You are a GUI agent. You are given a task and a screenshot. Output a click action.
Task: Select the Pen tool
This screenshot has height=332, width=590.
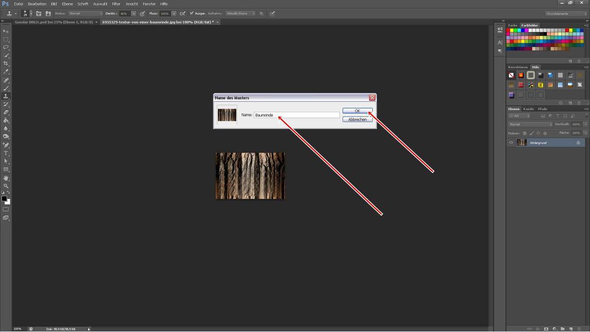point(6,145)
